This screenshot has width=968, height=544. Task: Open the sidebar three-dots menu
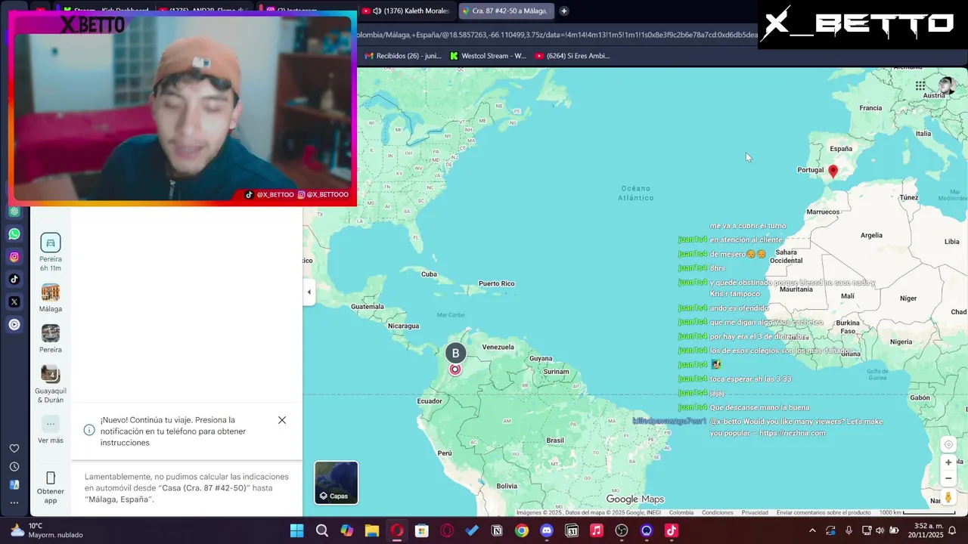14,502
